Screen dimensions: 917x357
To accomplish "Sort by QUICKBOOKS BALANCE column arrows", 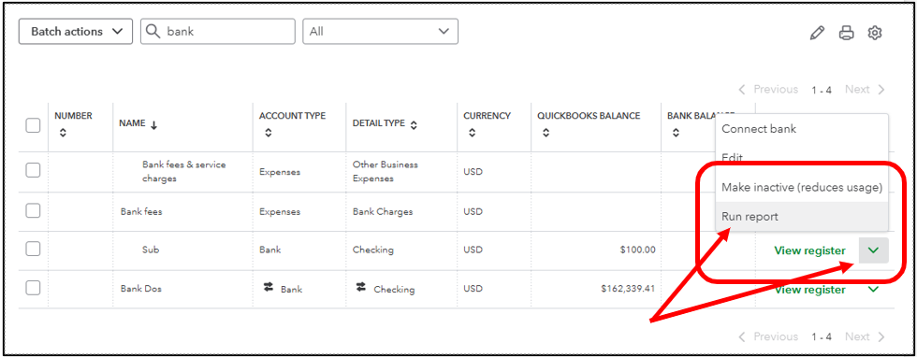I will (546, 133).
